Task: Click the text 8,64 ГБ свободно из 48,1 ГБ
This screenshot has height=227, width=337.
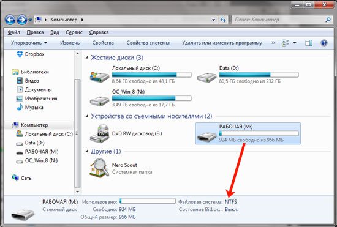Action: pos(143,81)
